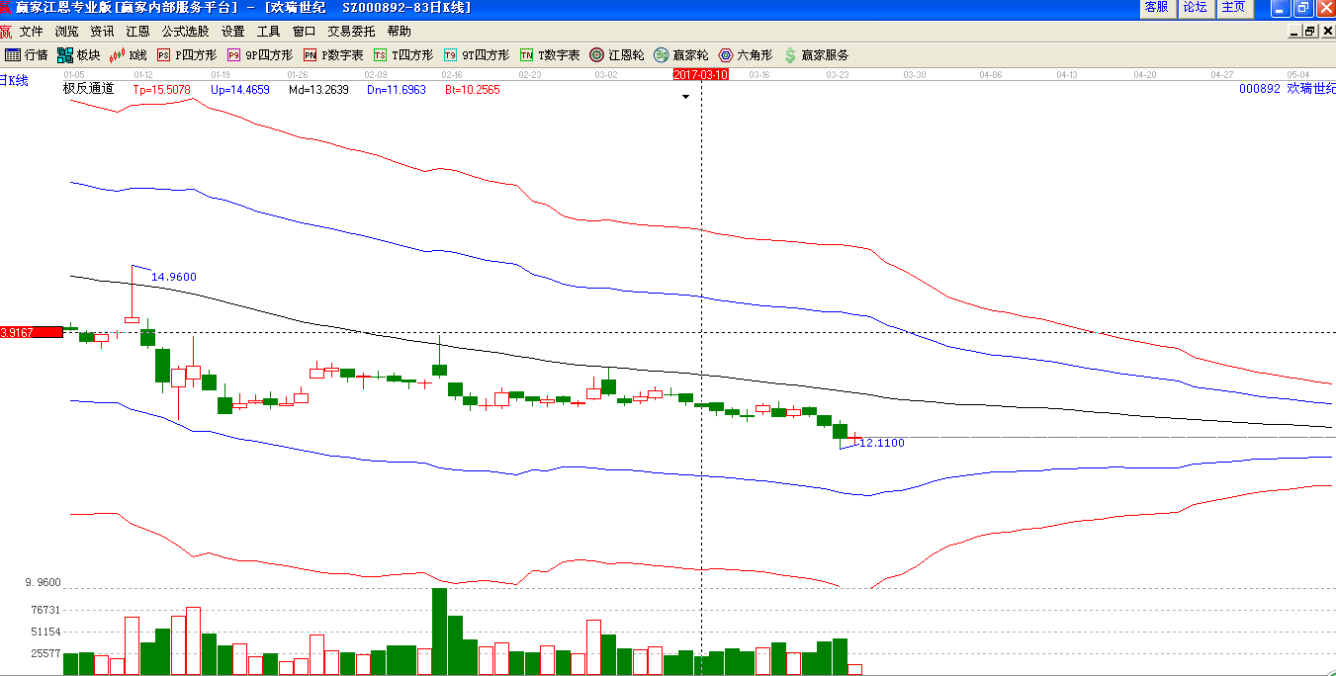Open the 工具 menu
Viewport: 1336px width, 676px height.
tap(269, 32)
